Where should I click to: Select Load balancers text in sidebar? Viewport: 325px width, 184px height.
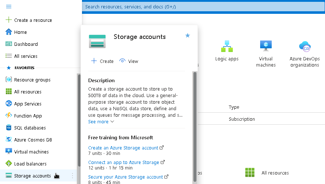(30, 164)
